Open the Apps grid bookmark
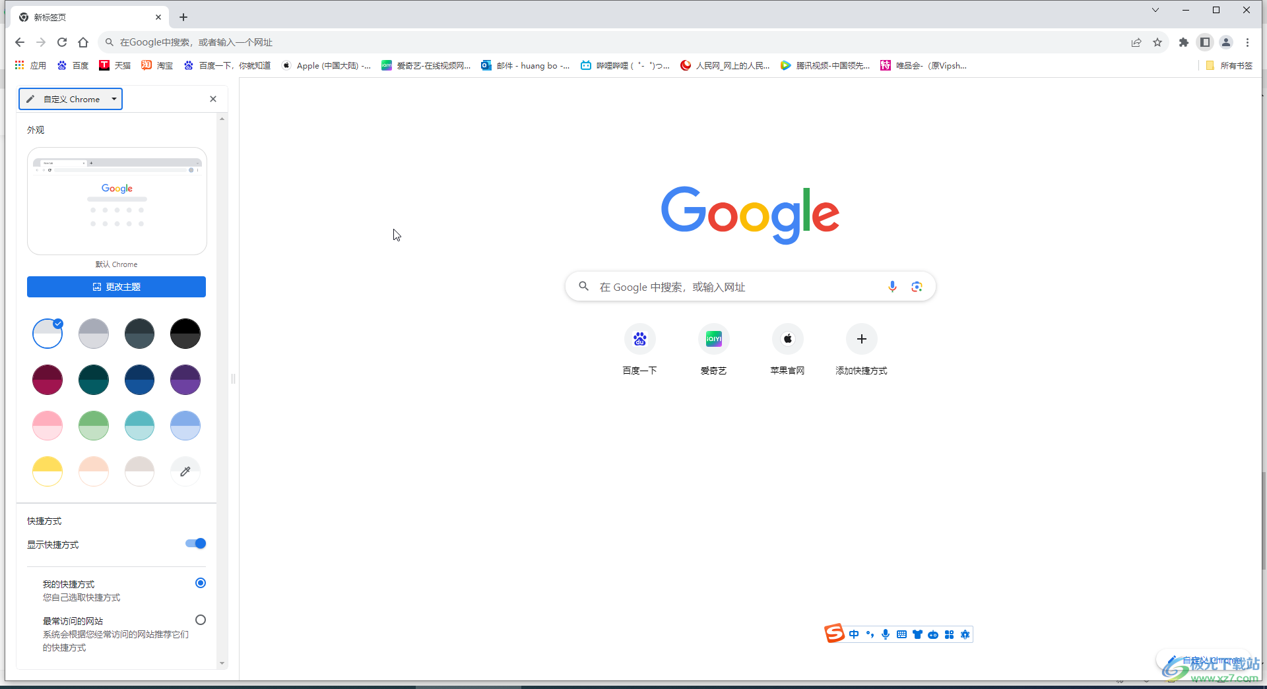Viewport: 1267px width, 689px height. 30,65
